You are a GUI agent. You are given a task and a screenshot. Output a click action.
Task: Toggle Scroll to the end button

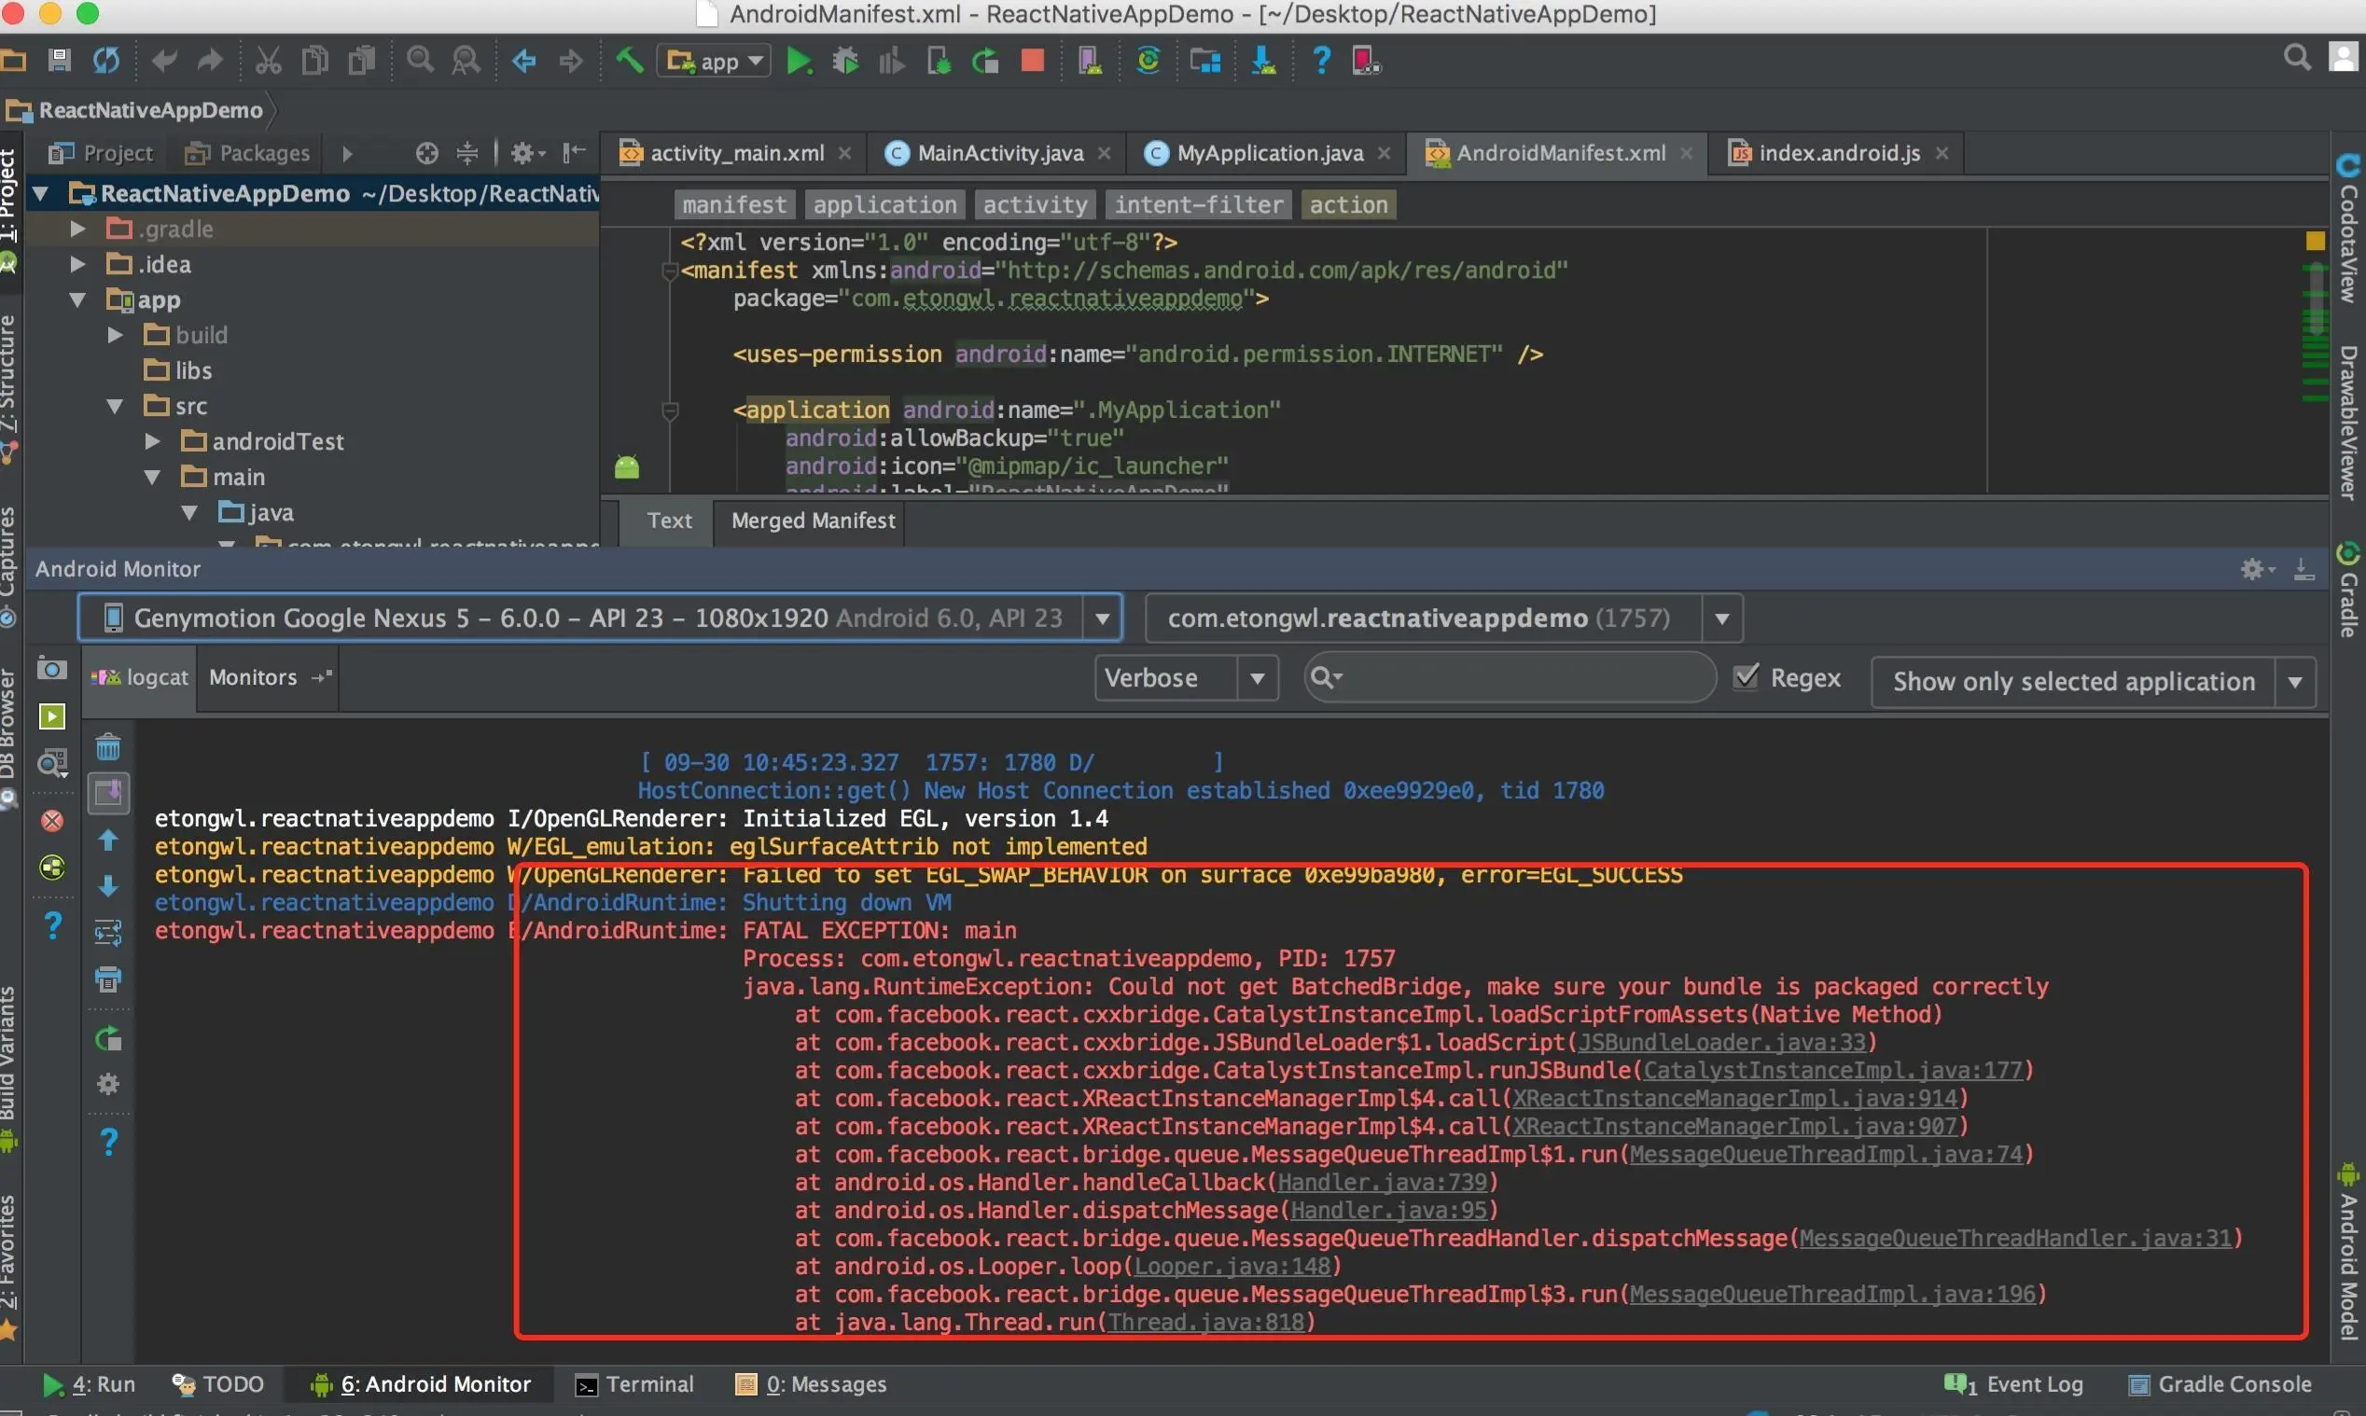pos(108,793)
